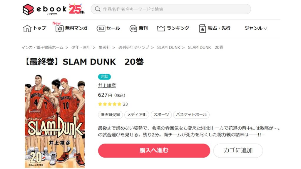Go to マンガ・電子書籍ホーム breadcrumb
This screenshot has height=169, width=301.
pyautogui.click(x=42, y=48)
